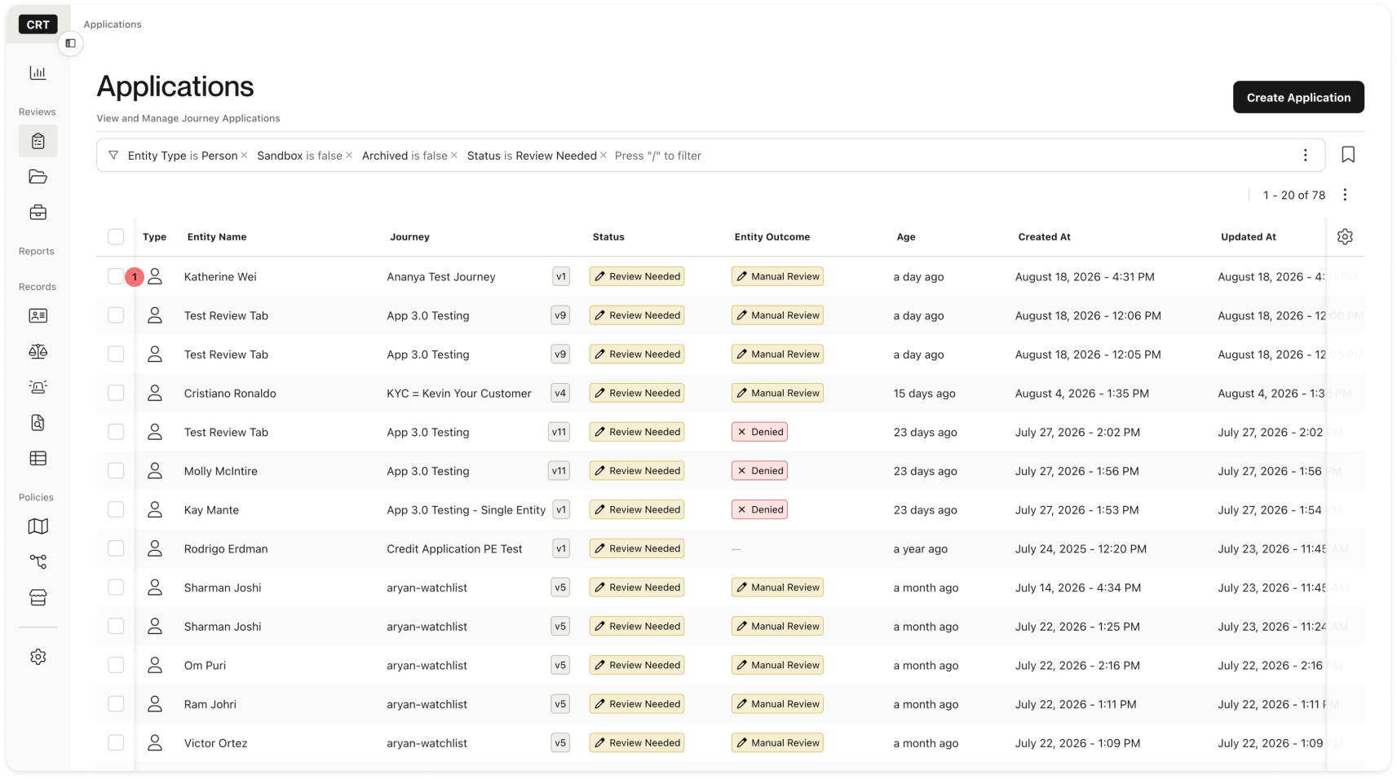Collapse sidebar with the panel toggle icon
Image resolution: width=1397 pixels, height=779 pixels.
point(71,43)
